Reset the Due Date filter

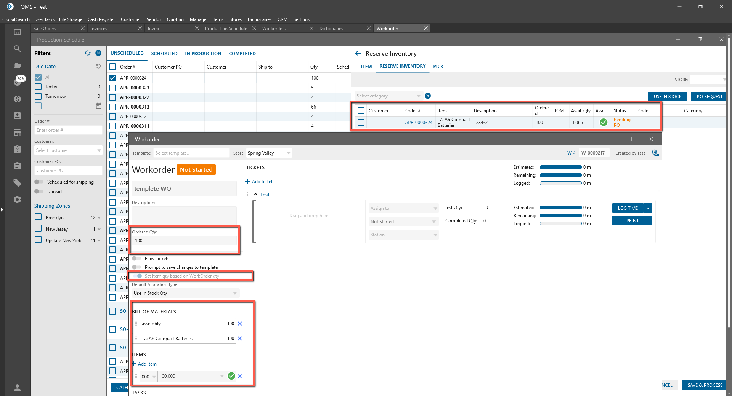(98, 66)
